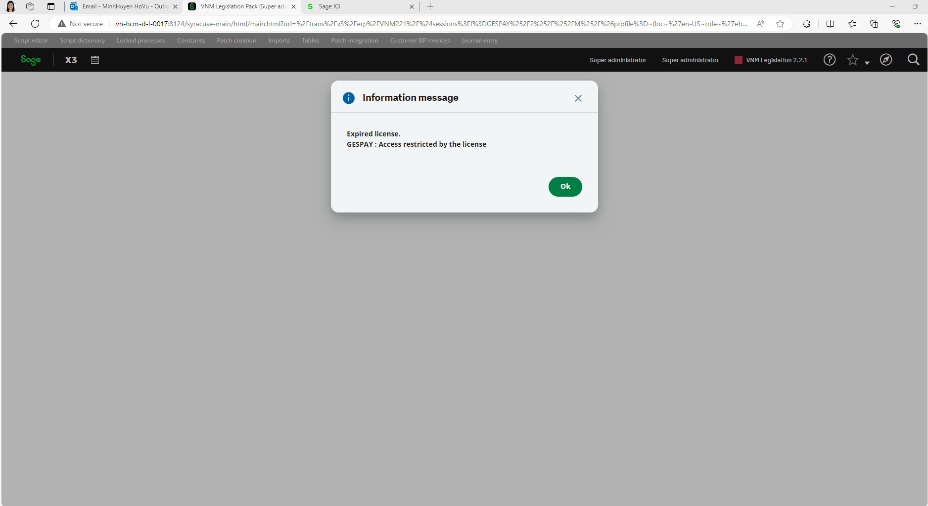Image resolution: width=928 pixels, height=506 pixels.
Task: Click the favorites star icon in Sage header
Action: 852,60
